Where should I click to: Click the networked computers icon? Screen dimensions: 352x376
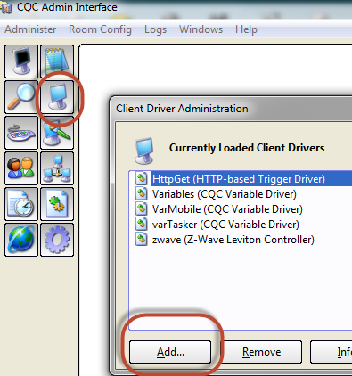pos(57,168)
